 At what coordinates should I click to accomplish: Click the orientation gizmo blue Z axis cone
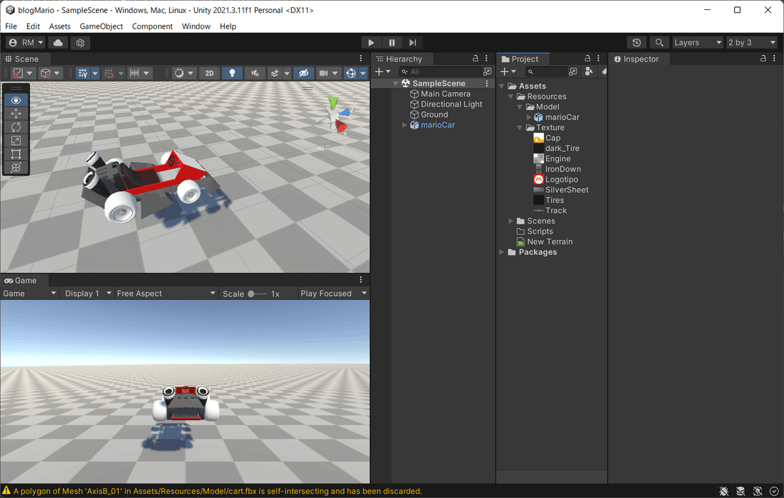click(x=345, y=112)
